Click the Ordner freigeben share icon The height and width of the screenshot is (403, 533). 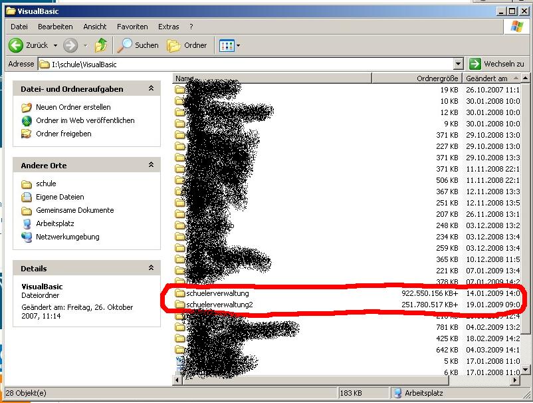tap(27, 134)
